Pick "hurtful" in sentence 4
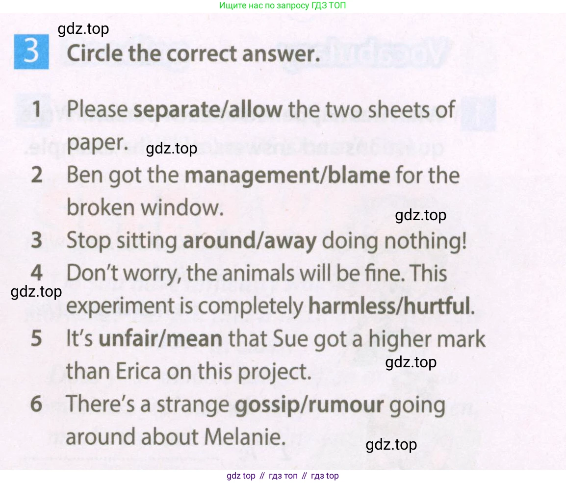566x483 pixels. tap(436, 306)
